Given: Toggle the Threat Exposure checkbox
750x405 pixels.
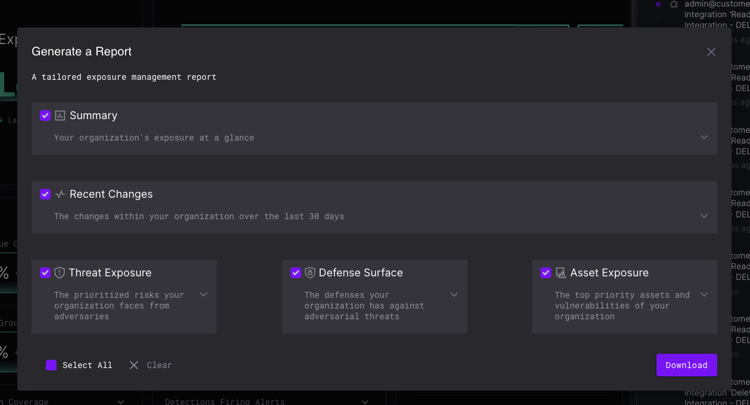Looking at the screenshot, I should click(45, 273).
